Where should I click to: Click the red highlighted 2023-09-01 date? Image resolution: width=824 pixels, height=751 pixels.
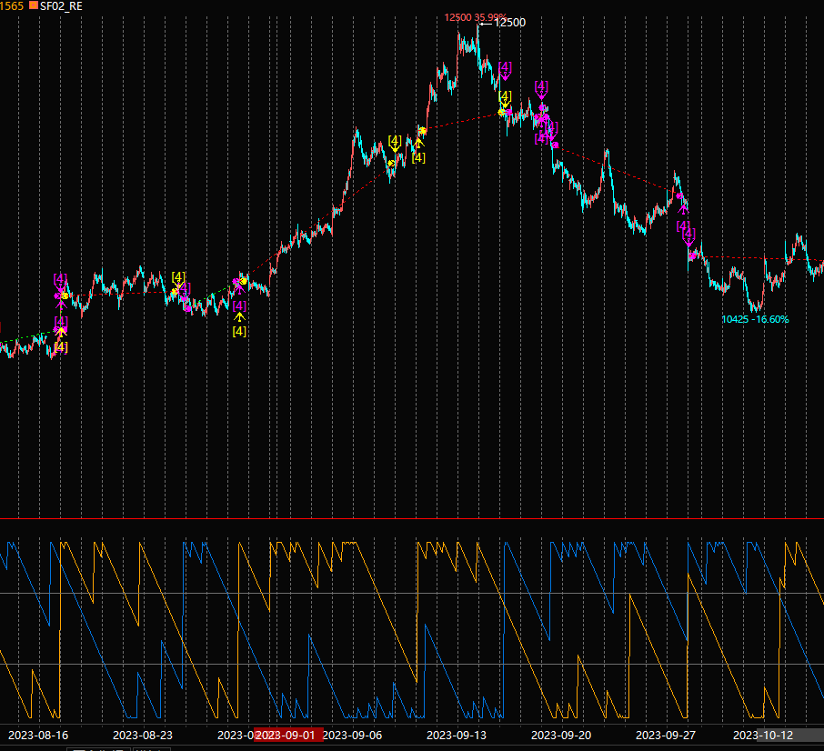[289, 735]
